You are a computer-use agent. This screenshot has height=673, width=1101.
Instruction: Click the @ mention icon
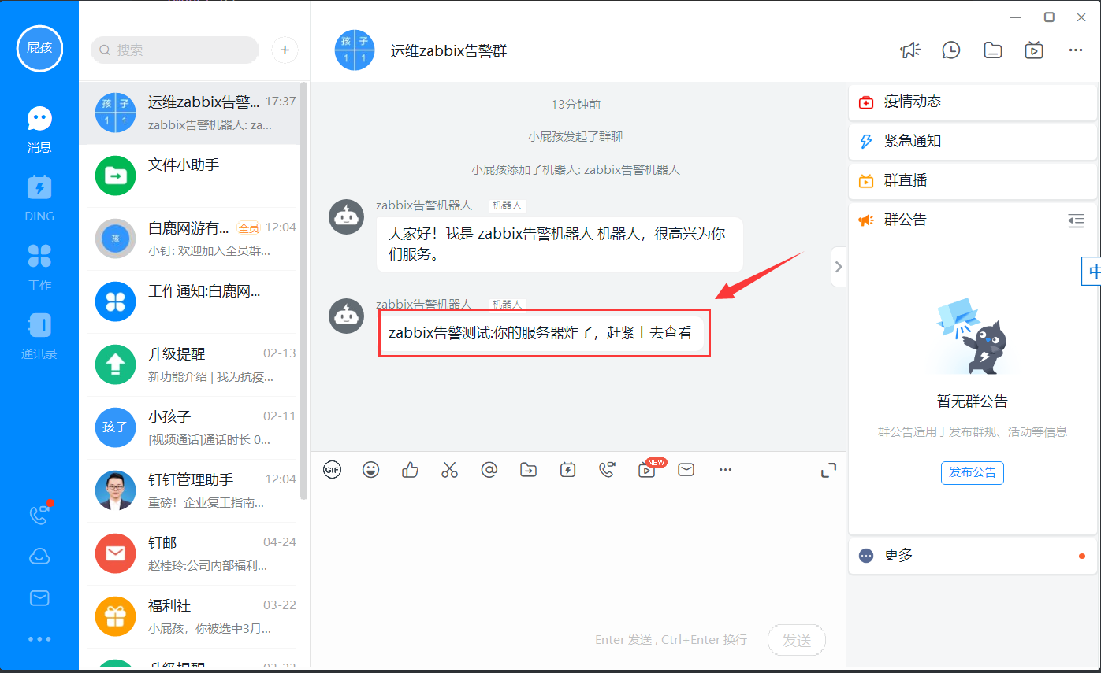[489, 470]
